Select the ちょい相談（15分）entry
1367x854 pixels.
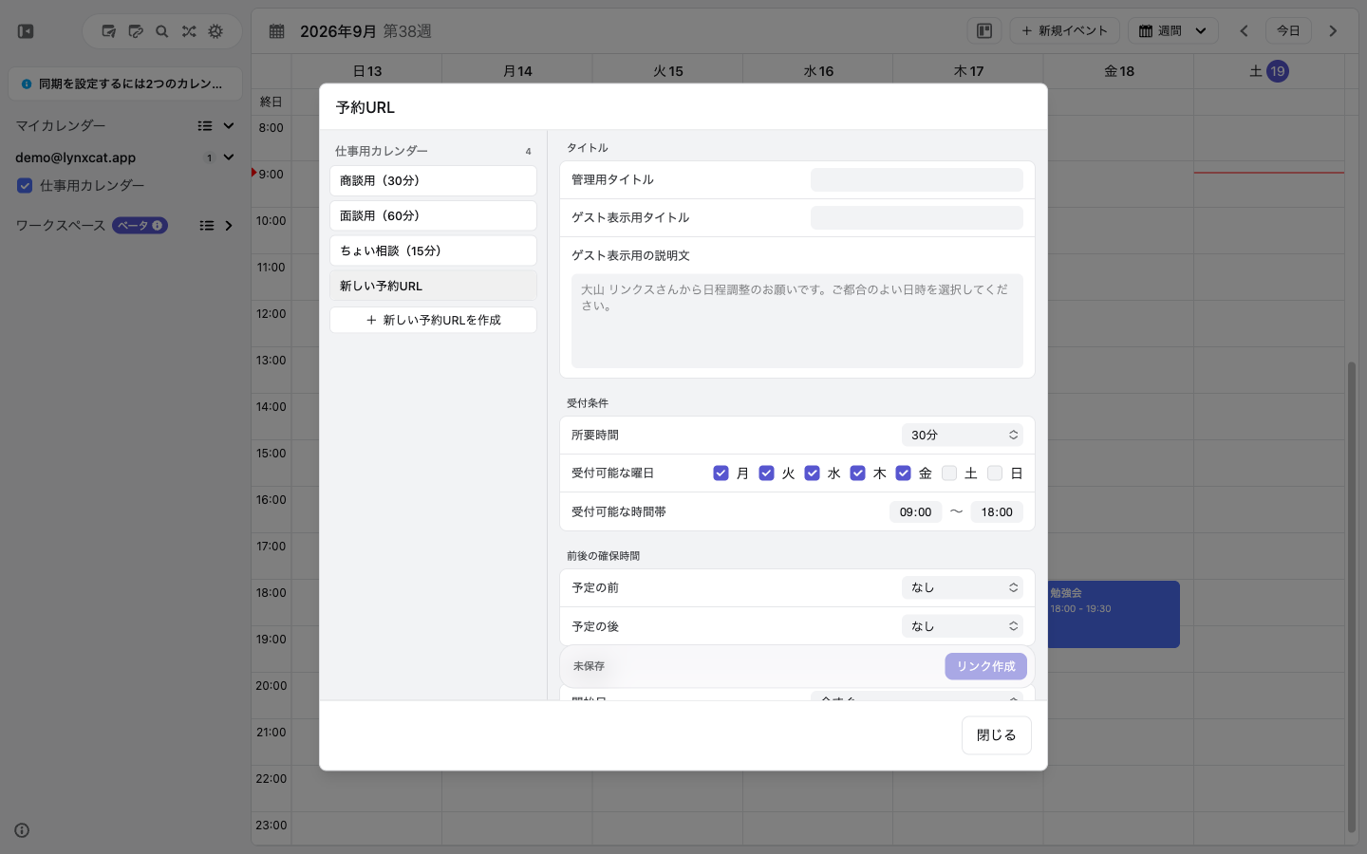(x=433, y=251)
